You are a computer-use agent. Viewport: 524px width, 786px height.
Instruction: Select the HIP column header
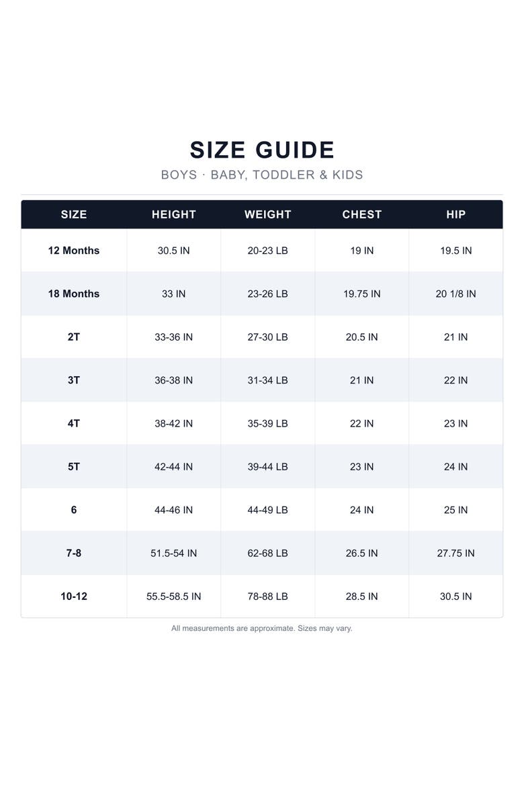455,214
